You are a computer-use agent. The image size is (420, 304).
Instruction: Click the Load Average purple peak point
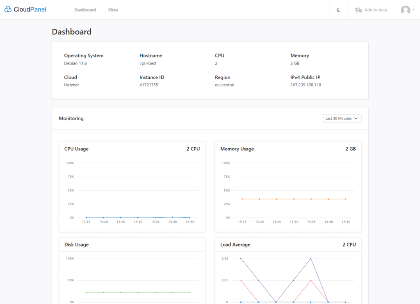[x=311, y=258]
